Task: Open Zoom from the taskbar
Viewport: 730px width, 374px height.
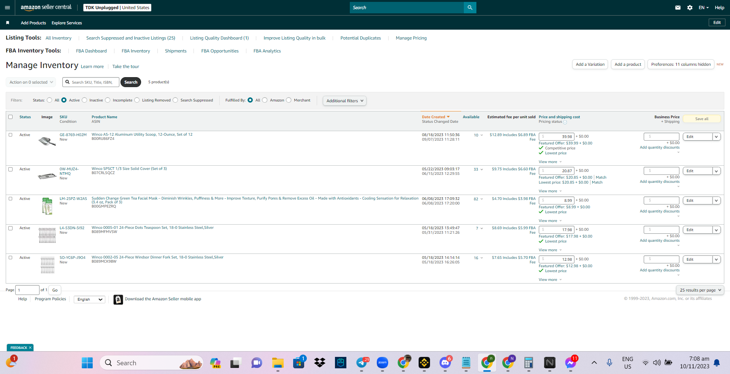Action: (382, 363)
